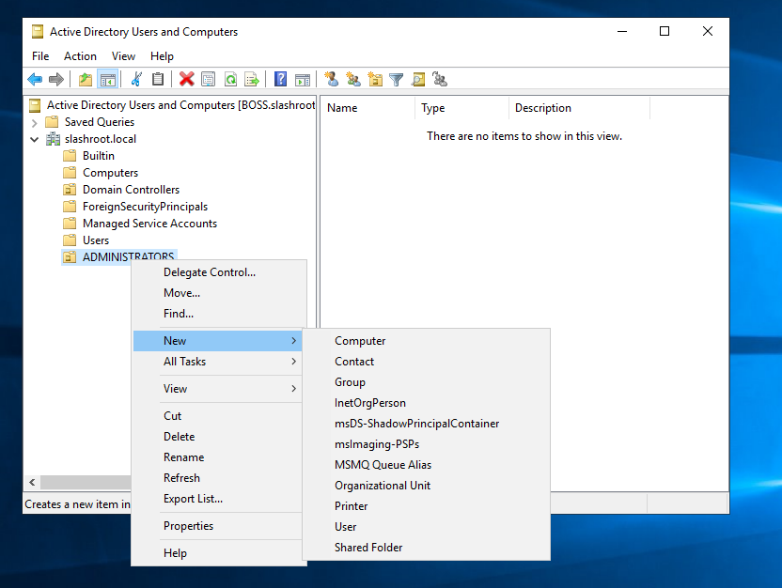Select Organizational Unit in the New submenu

tap(383, 486)
